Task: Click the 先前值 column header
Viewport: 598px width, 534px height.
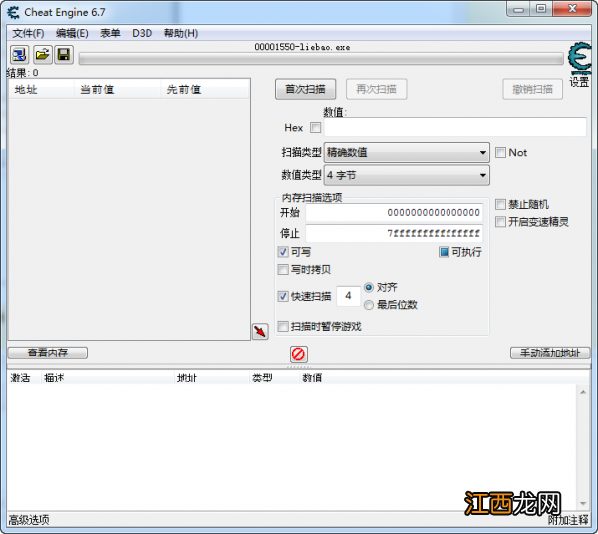Action: coord(205,90)
